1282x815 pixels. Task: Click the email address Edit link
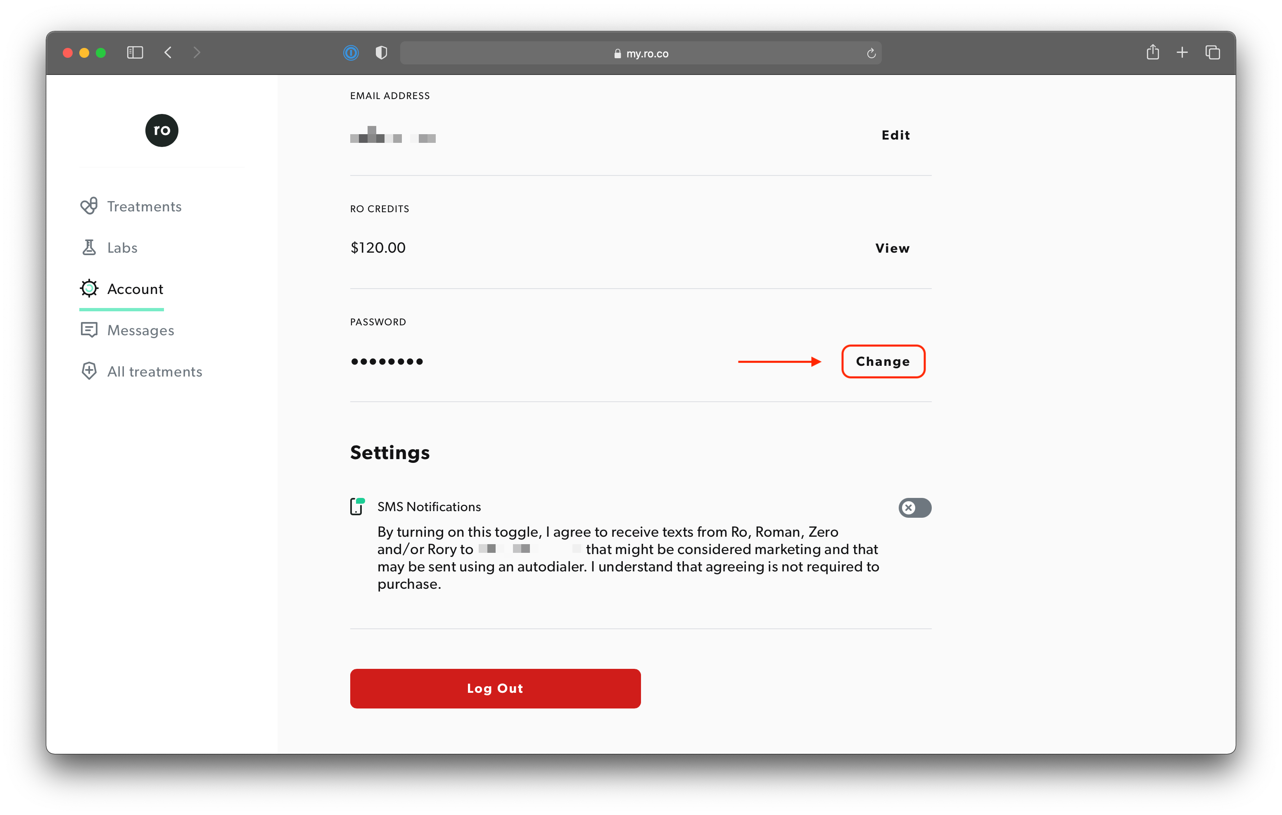click(x=895, y=135)
